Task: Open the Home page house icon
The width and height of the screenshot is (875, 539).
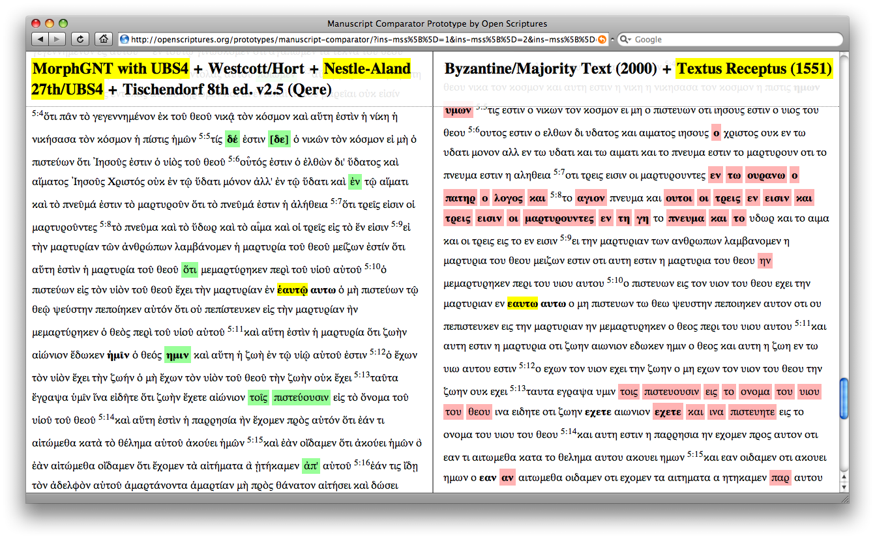Action: (102, 39)
